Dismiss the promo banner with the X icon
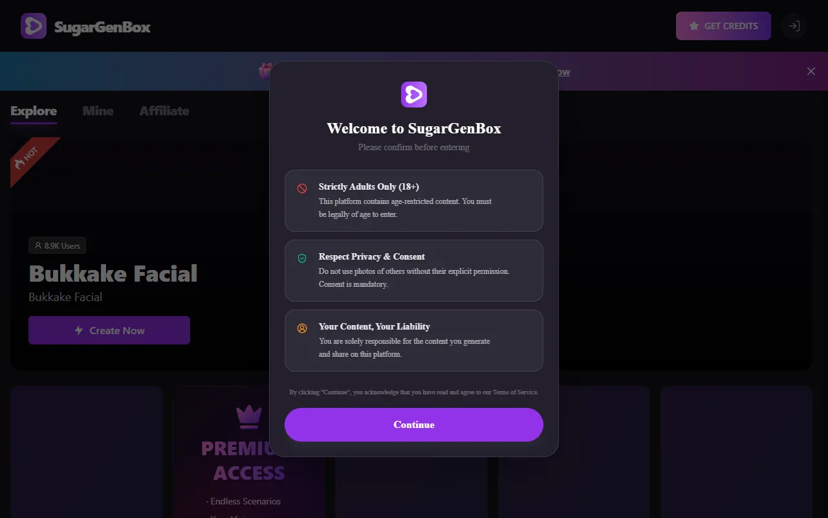The width and height of the screenshot is (828, 518). coord(811,71)
